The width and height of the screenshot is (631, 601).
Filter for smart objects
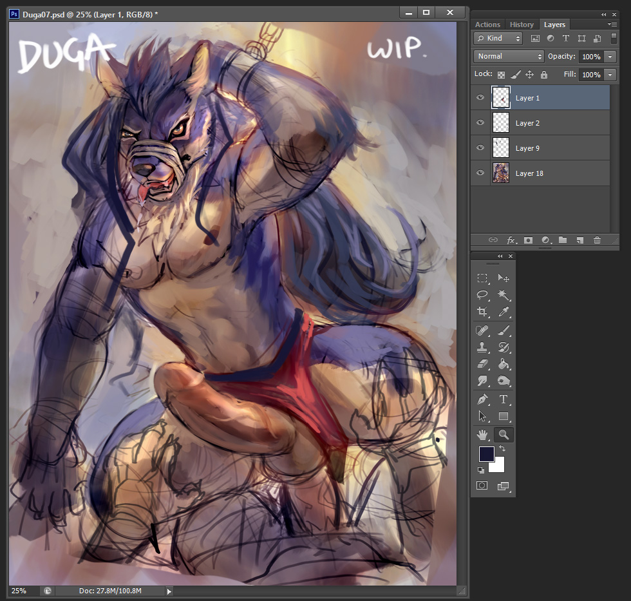[598, 39]
